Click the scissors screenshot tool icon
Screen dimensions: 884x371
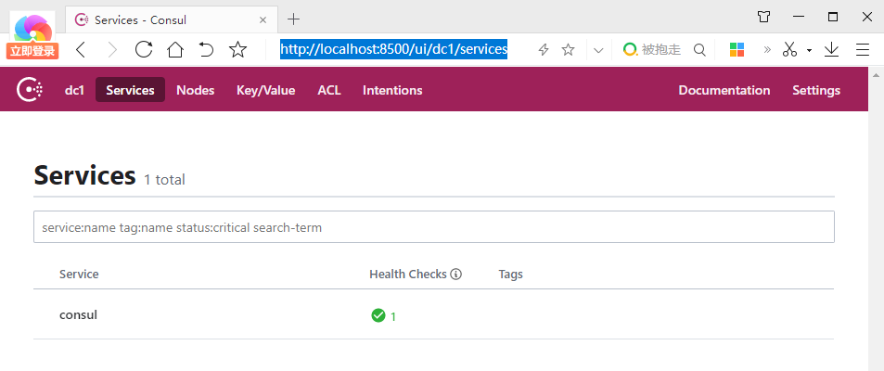[x=790, y=49]
